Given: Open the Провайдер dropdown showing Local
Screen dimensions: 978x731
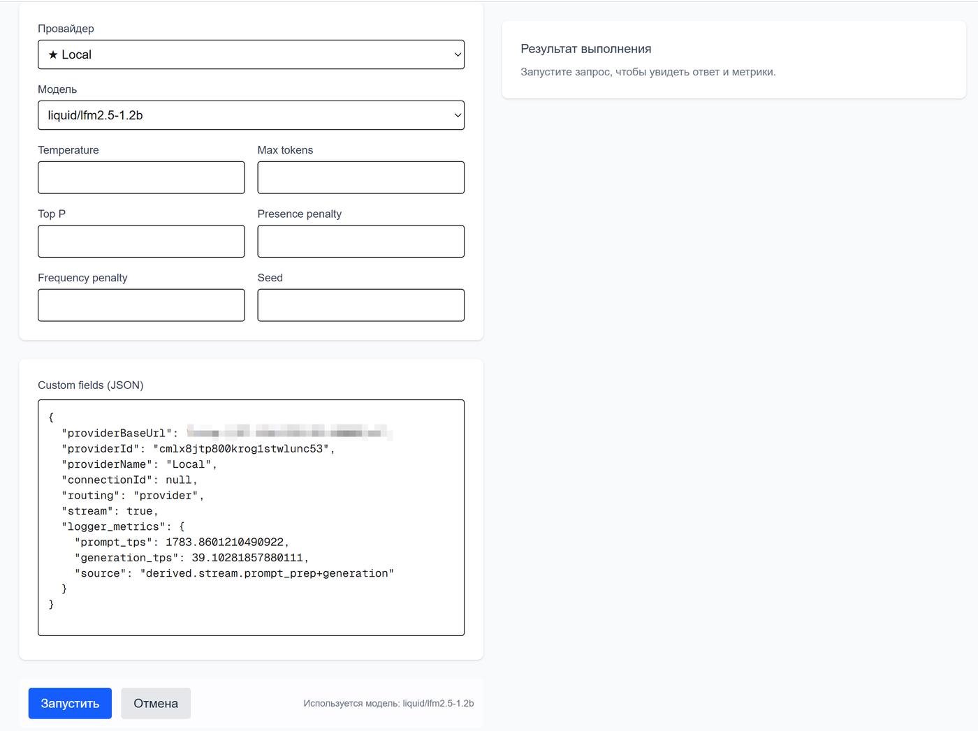Looking at the screenshot, I should pos(251,54).
